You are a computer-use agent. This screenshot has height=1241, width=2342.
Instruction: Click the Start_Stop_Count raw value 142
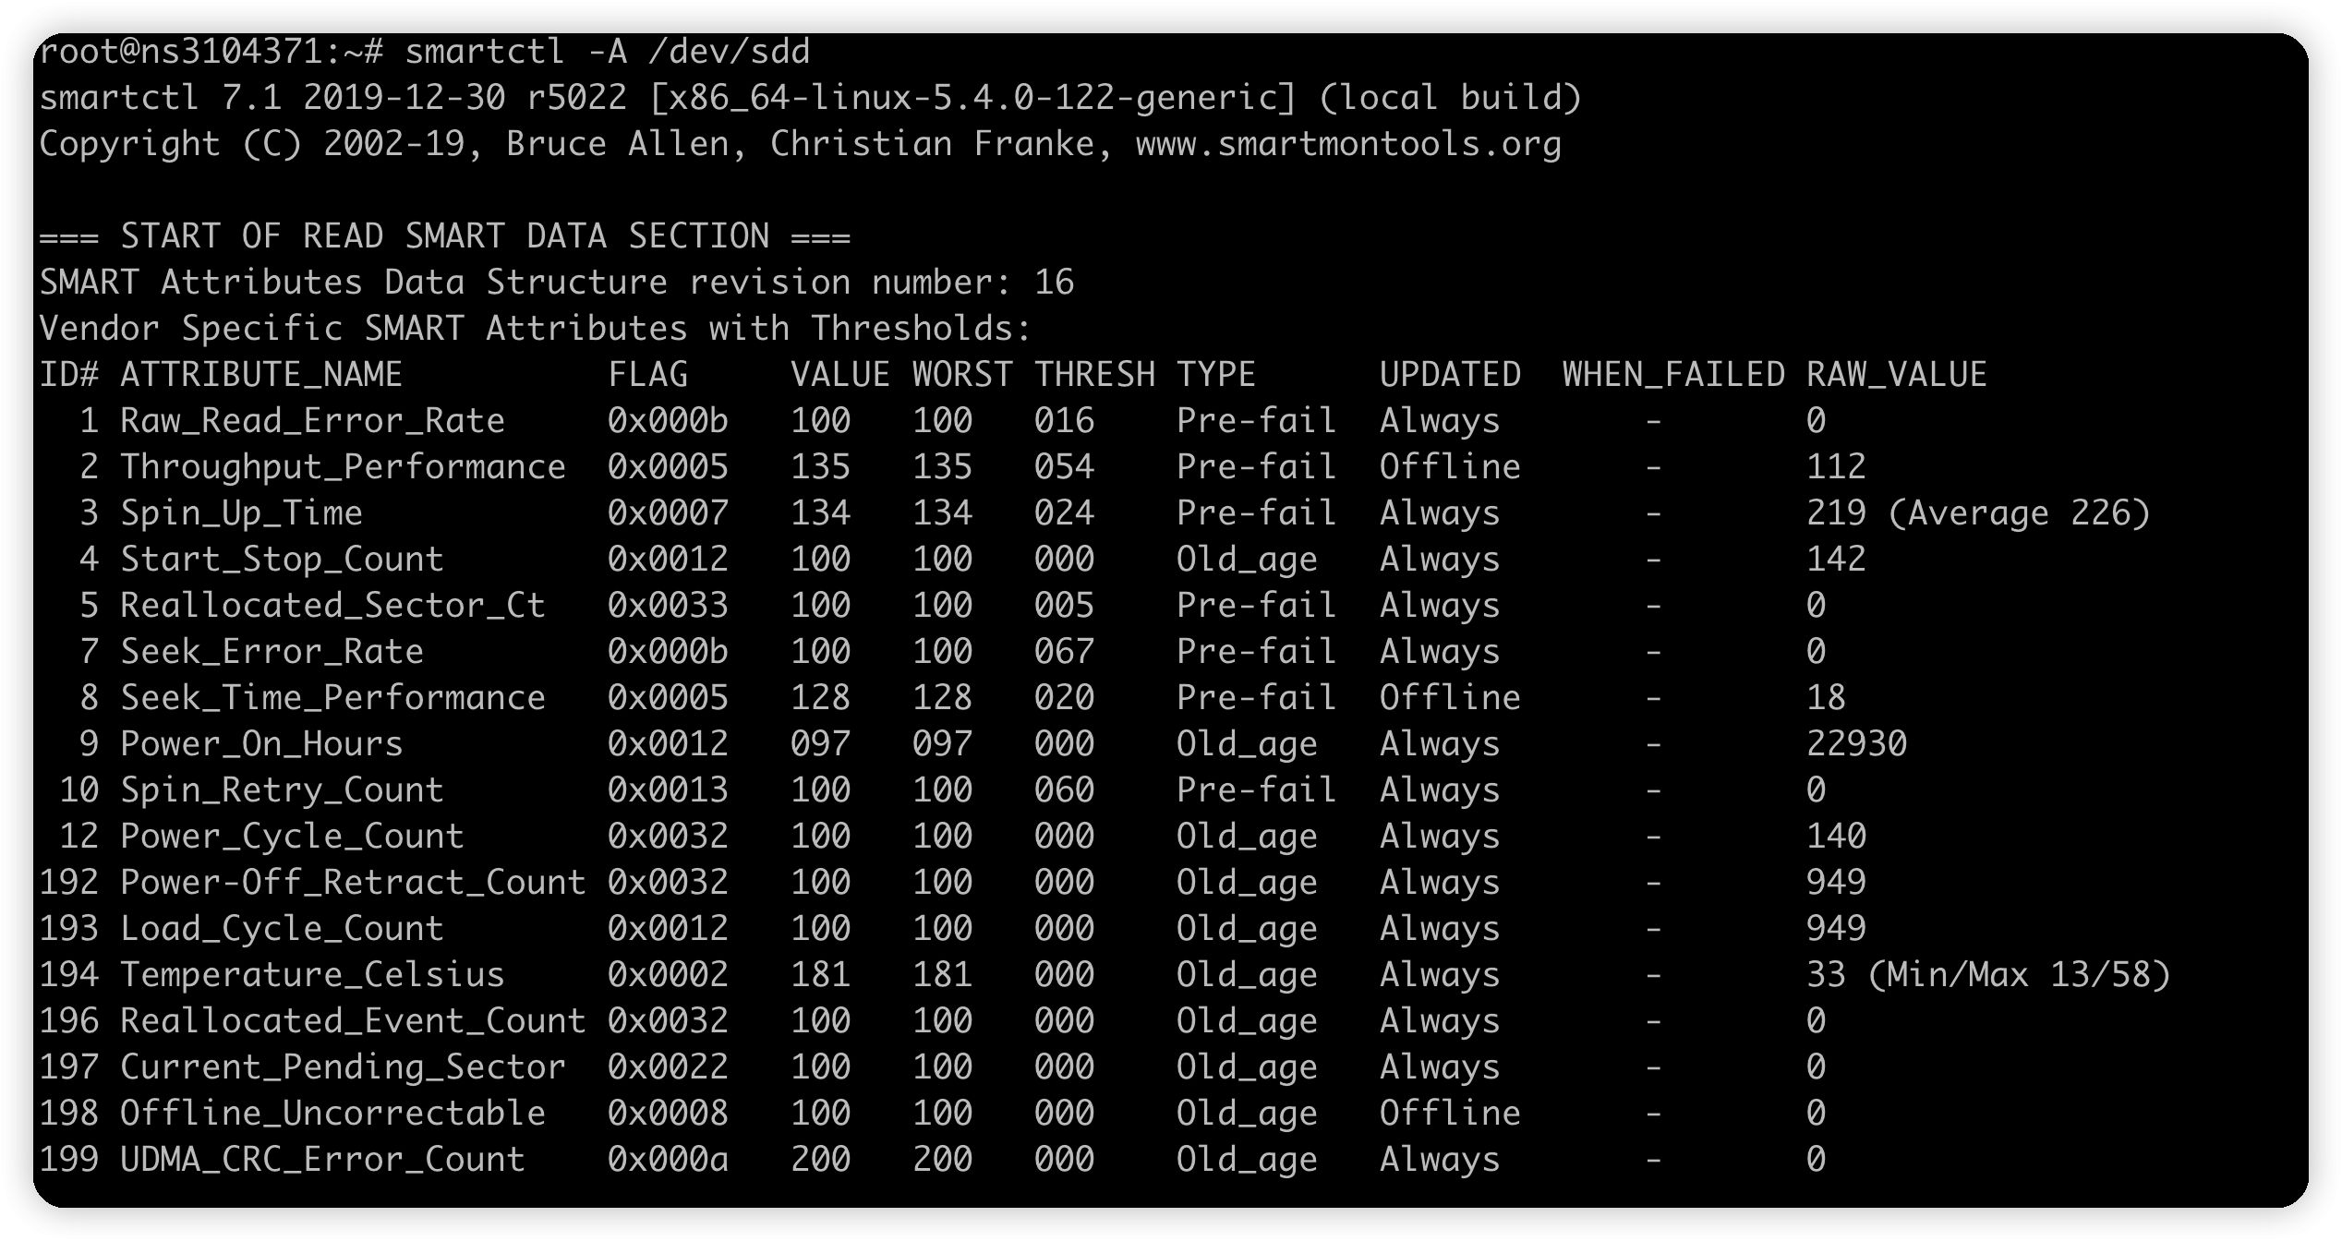pos(1836,560)
